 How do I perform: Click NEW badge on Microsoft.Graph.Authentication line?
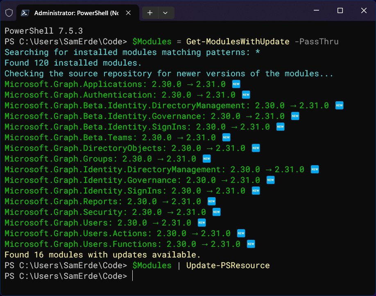(246, 95)
